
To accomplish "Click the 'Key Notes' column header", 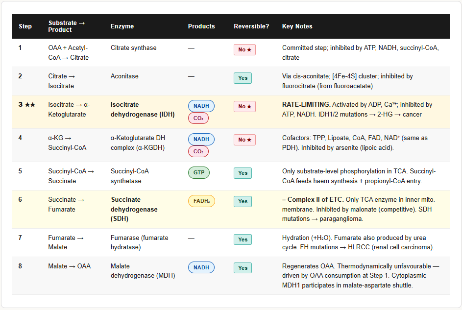I will pos(297,26).
